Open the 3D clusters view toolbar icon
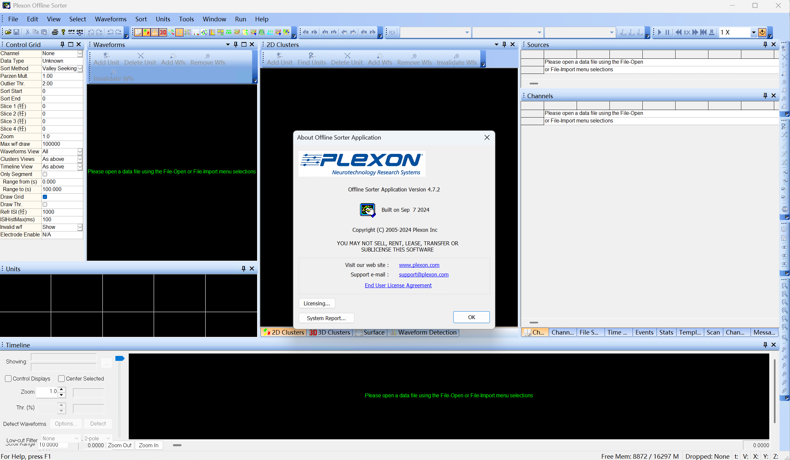Viewport: 790px width, 460px height. coord(163,32)
